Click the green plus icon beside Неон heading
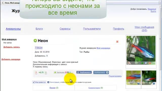The width and height of the screenshot is (162, 91). coord(35,41)
